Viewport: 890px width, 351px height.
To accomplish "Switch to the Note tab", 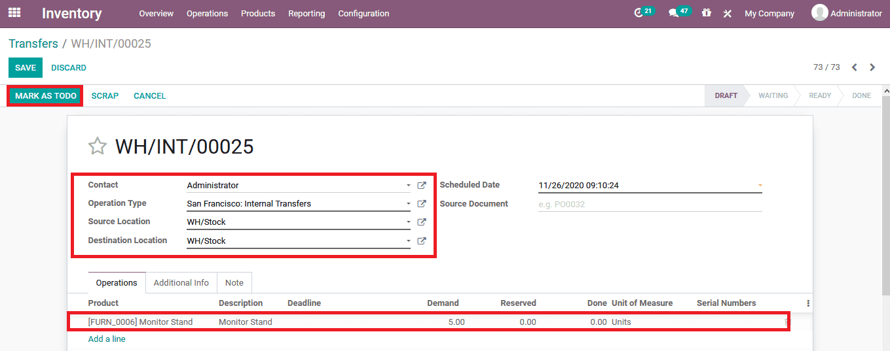I will (x=234, y=283).
